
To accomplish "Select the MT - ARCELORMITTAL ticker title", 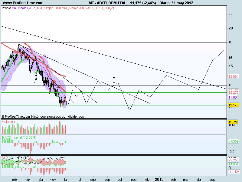I will pyautogui.click(x=107, y=3).
